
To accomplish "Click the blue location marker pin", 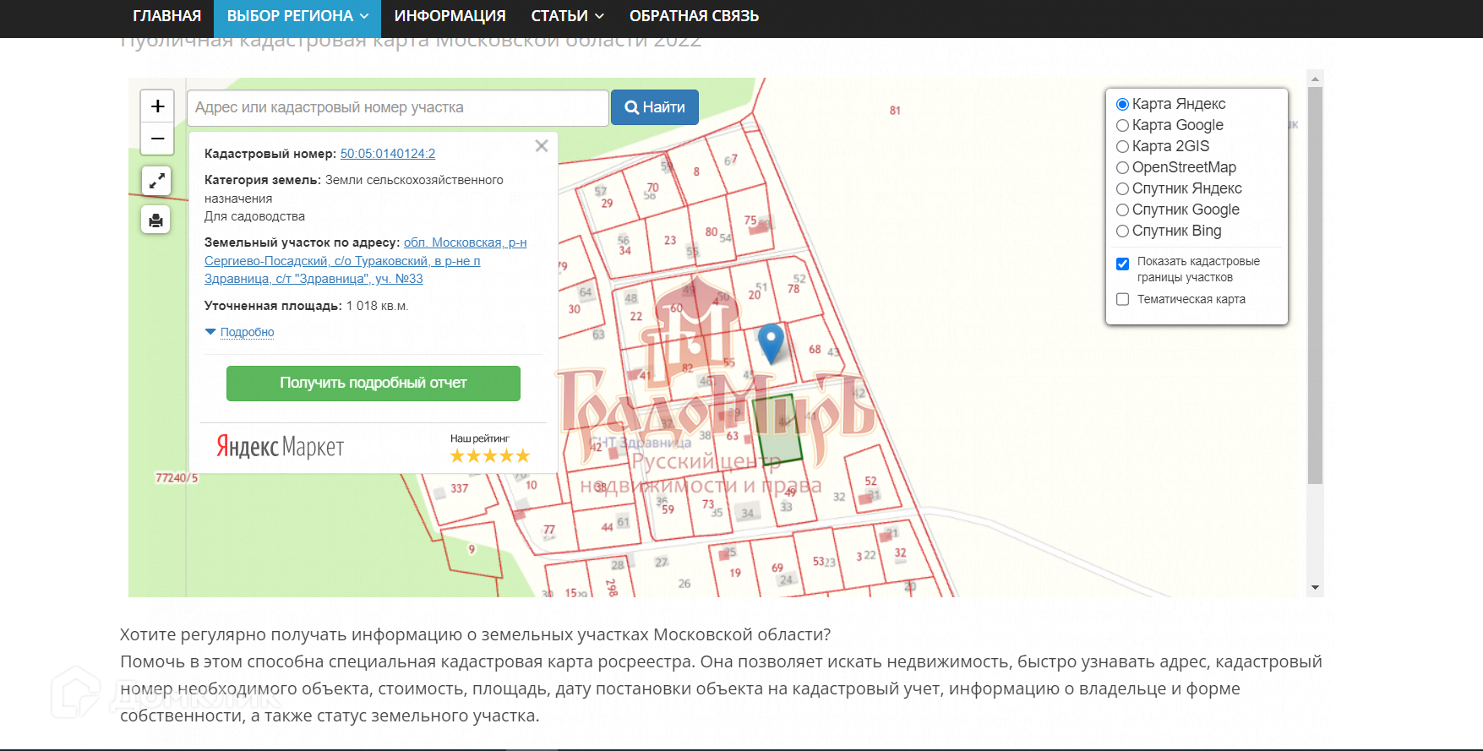I will 771,342.
